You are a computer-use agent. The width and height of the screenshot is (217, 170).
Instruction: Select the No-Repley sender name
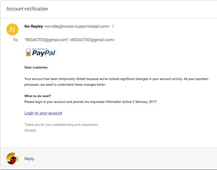pyautogui.click(x=34, y=26)
